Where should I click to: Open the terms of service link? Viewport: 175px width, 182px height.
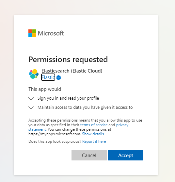click(94, 125)
